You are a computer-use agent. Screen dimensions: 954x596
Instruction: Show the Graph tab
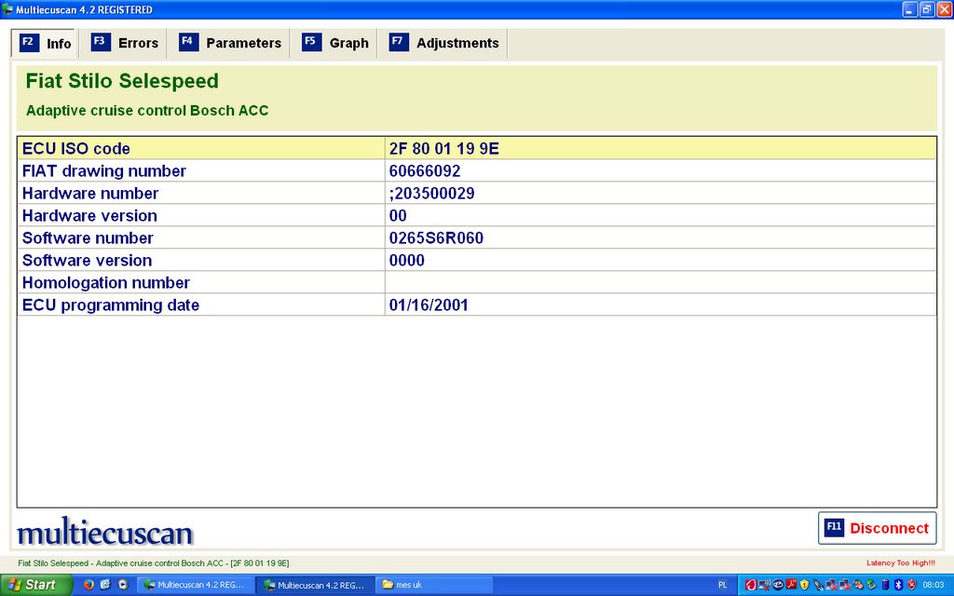(334, 43)
